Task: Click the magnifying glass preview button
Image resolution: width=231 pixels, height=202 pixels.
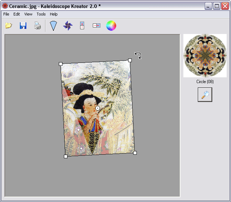Action: 205,95
